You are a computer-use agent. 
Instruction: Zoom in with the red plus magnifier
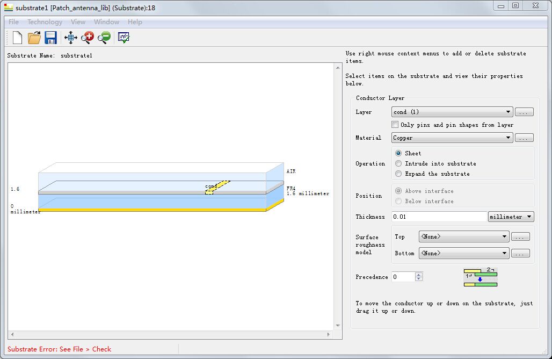[88, 38]
